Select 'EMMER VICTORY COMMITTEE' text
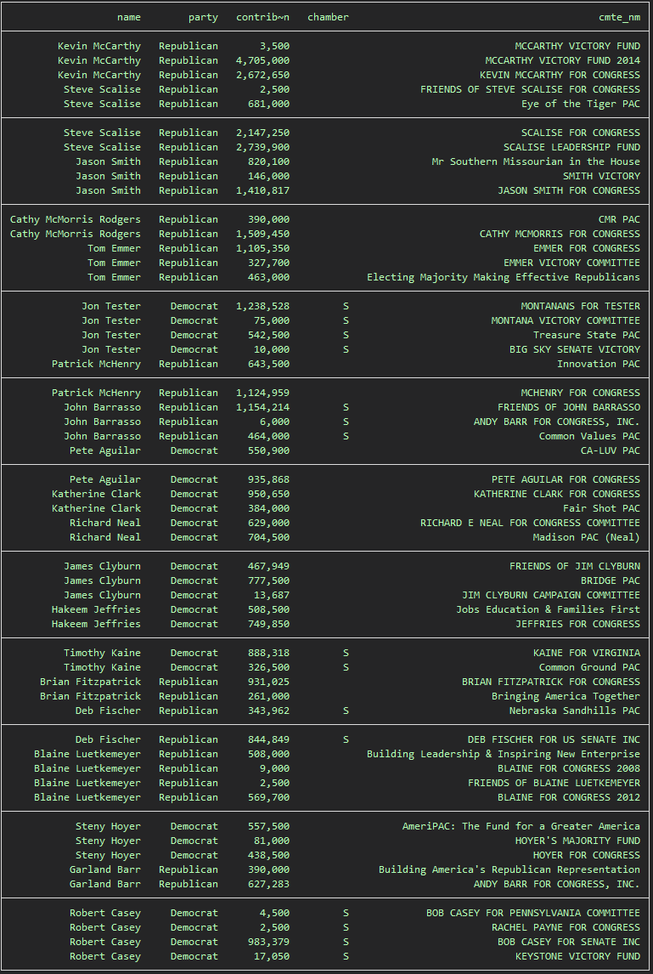Screen dimensions: 653x974 [x=571, y=263]
